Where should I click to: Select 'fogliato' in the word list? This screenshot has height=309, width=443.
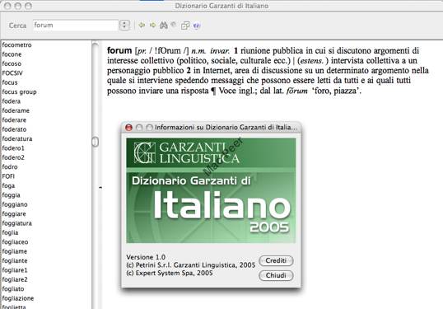(13, 288)
